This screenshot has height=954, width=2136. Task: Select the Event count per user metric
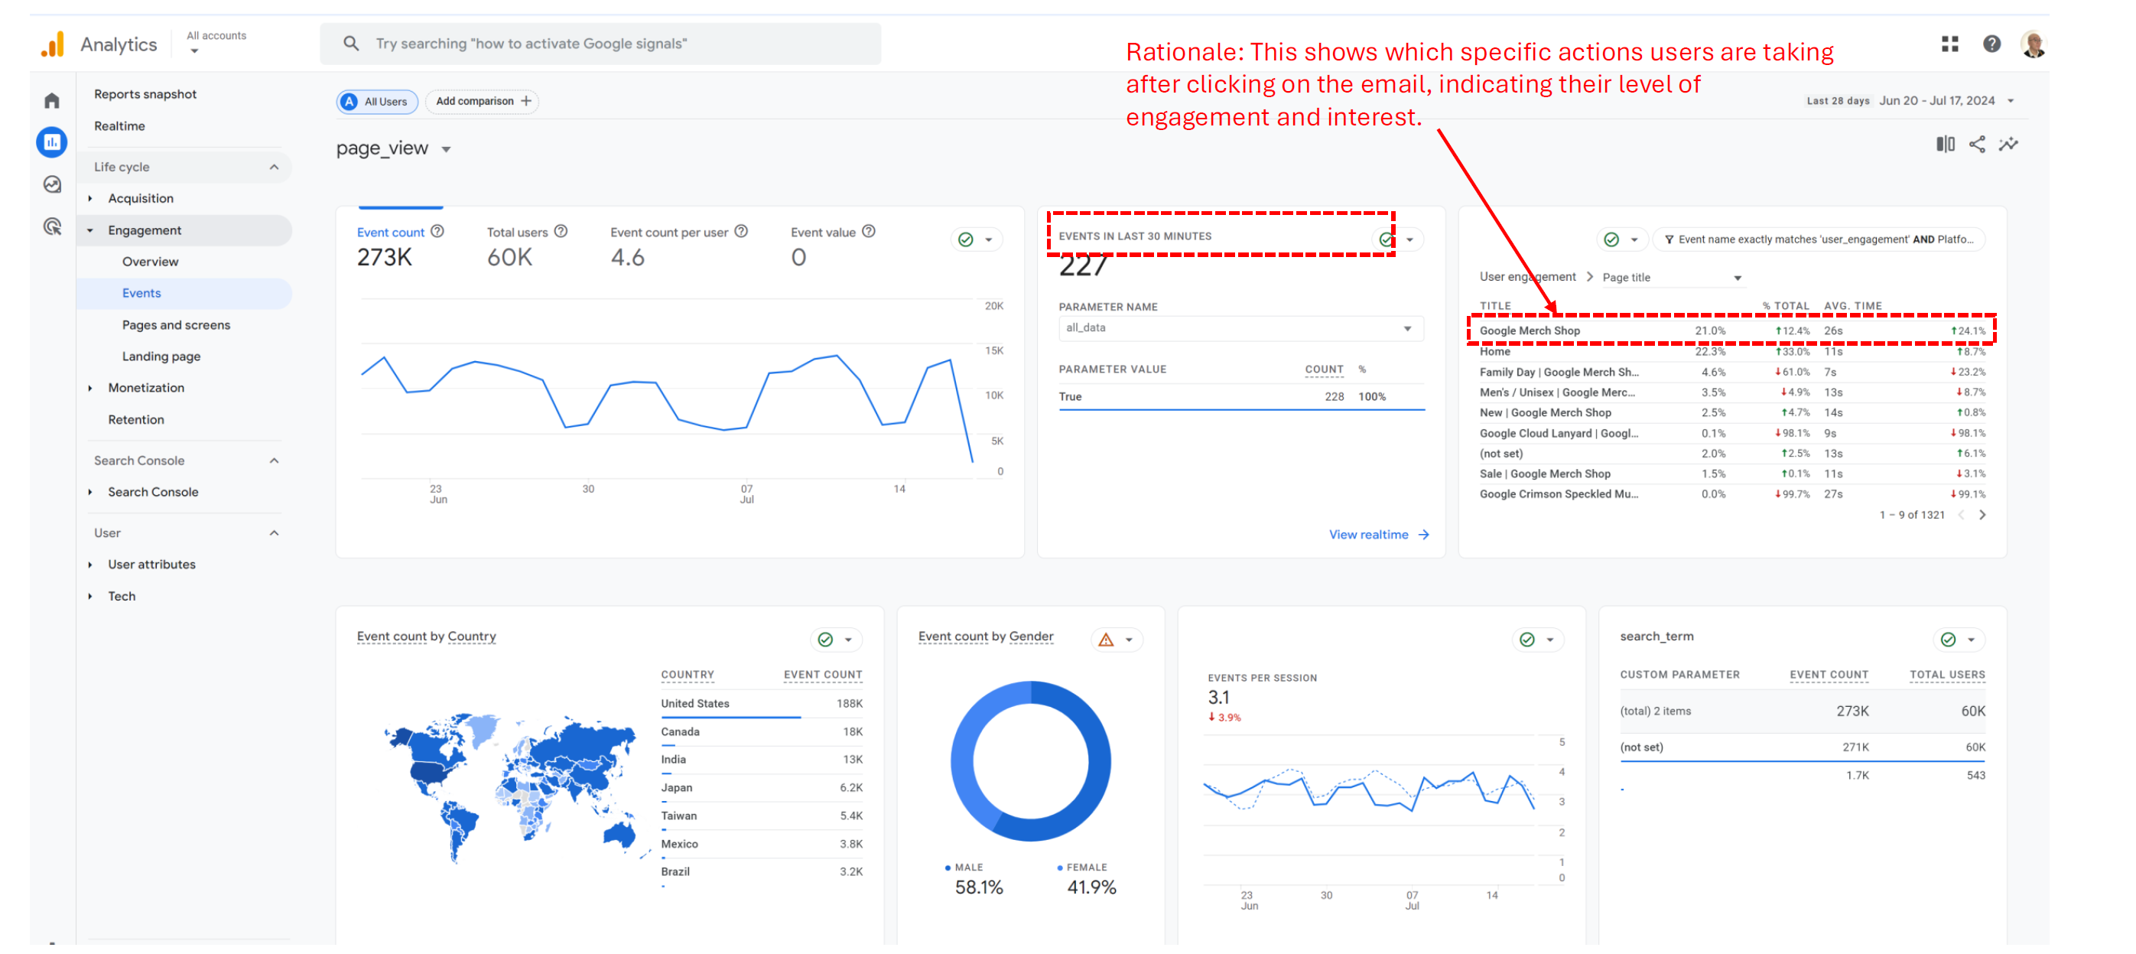pyautogui.click(x=668, y=233)
